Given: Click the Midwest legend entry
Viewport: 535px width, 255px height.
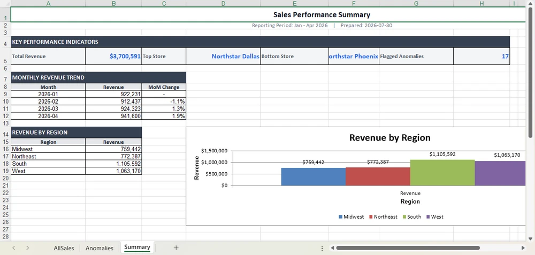Looking at the screenshot, I should [x=351, y=217].
